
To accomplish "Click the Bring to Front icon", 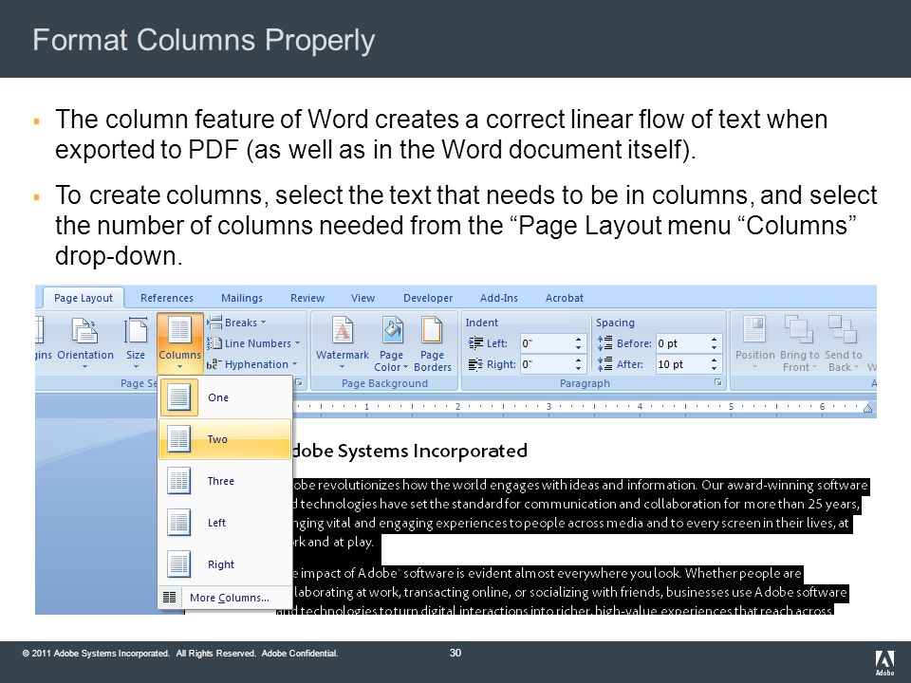I will click(x=799, y=330).
